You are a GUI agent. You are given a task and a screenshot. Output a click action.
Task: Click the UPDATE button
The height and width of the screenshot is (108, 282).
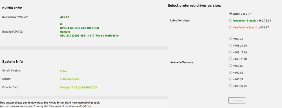point(237,101)
